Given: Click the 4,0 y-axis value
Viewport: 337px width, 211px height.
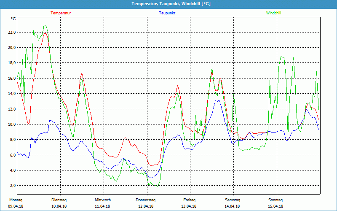Looking at the screenshot, I should [x=12, y=170].
